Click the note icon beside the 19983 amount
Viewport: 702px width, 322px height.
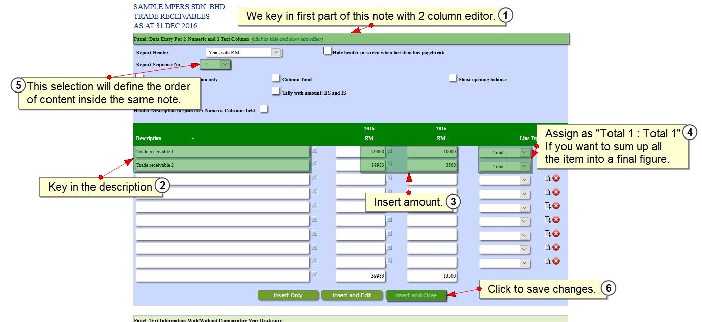[389, 164]
